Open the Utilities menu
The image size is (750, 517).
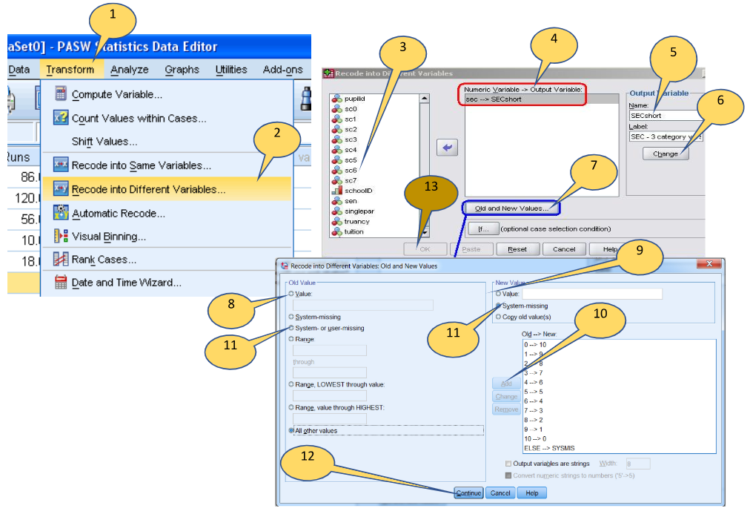pos(231,70)
